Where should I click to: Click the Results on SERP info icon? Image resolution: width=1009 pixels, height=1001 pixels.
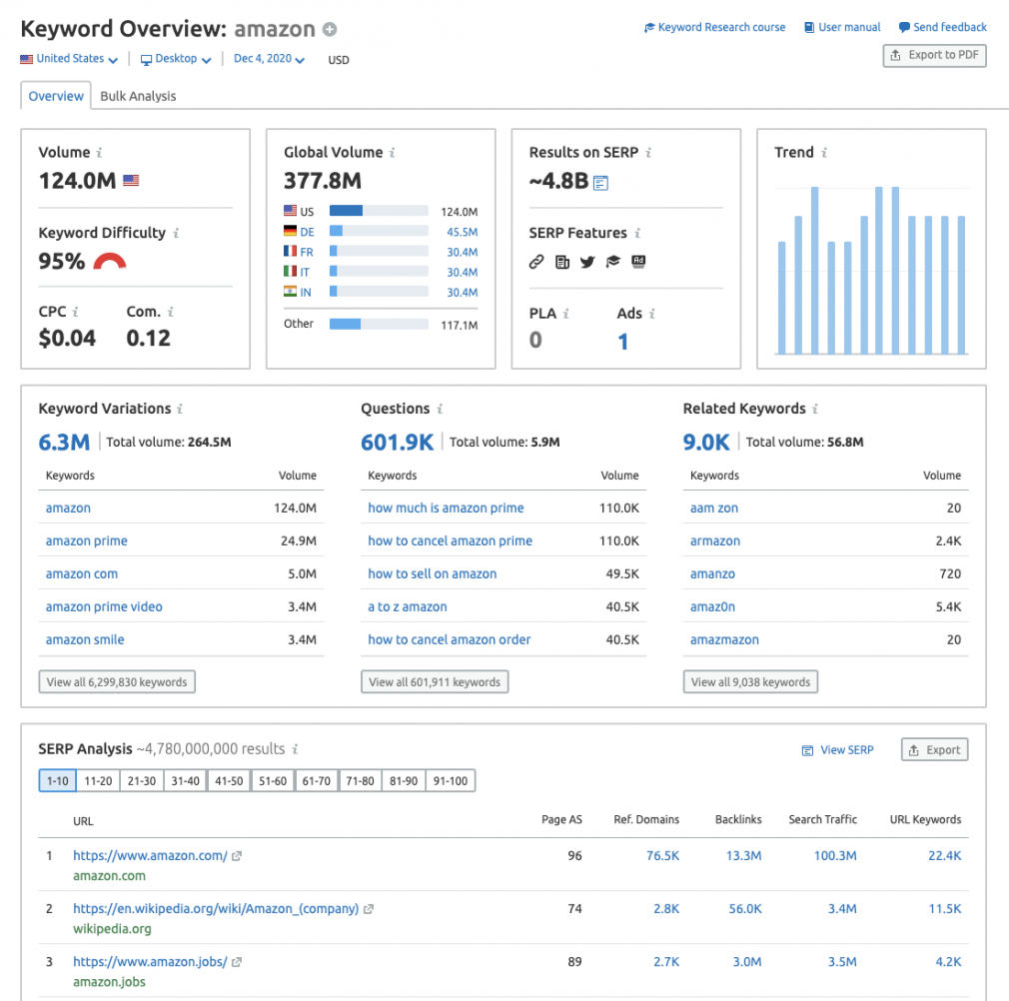pyautogui.click(x=648, y=153)
